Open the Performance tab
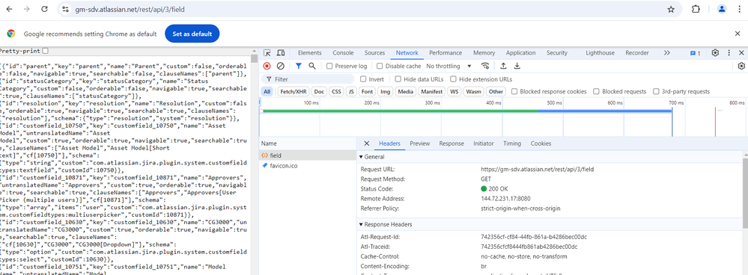The image size is (748, 275). coord(446,53)
